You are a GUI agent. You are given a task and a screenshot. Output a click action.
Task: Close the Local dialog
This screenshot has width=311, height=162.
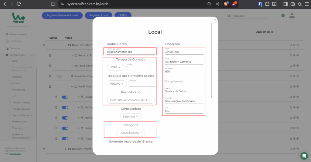[x=215, y=20]
